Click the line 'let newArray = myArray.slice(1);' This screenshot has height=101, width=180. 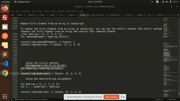[x=42, y=68]
